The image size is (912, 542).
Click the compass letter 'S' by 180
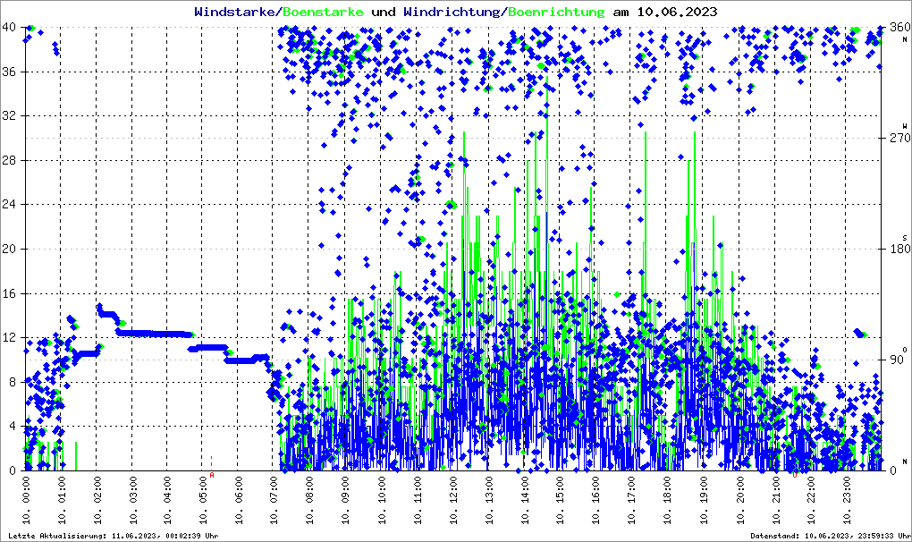point(905,238)
